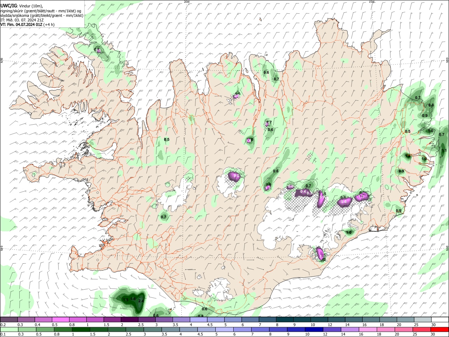Click the pale grey swatch labeled 25 in upper legend

pos(423,320)
